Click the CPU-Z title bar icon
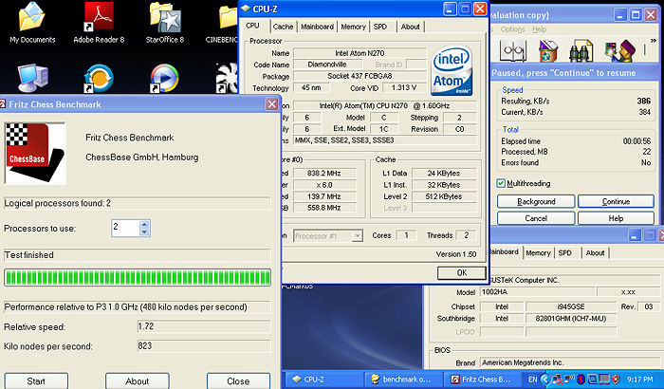Viewport: 664px width, 389px height. (246, 9)
